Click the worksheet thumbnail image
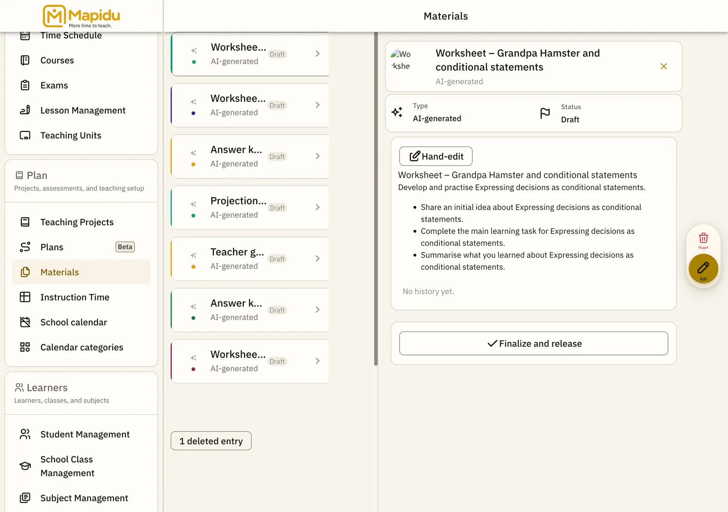 click(401, 60)
